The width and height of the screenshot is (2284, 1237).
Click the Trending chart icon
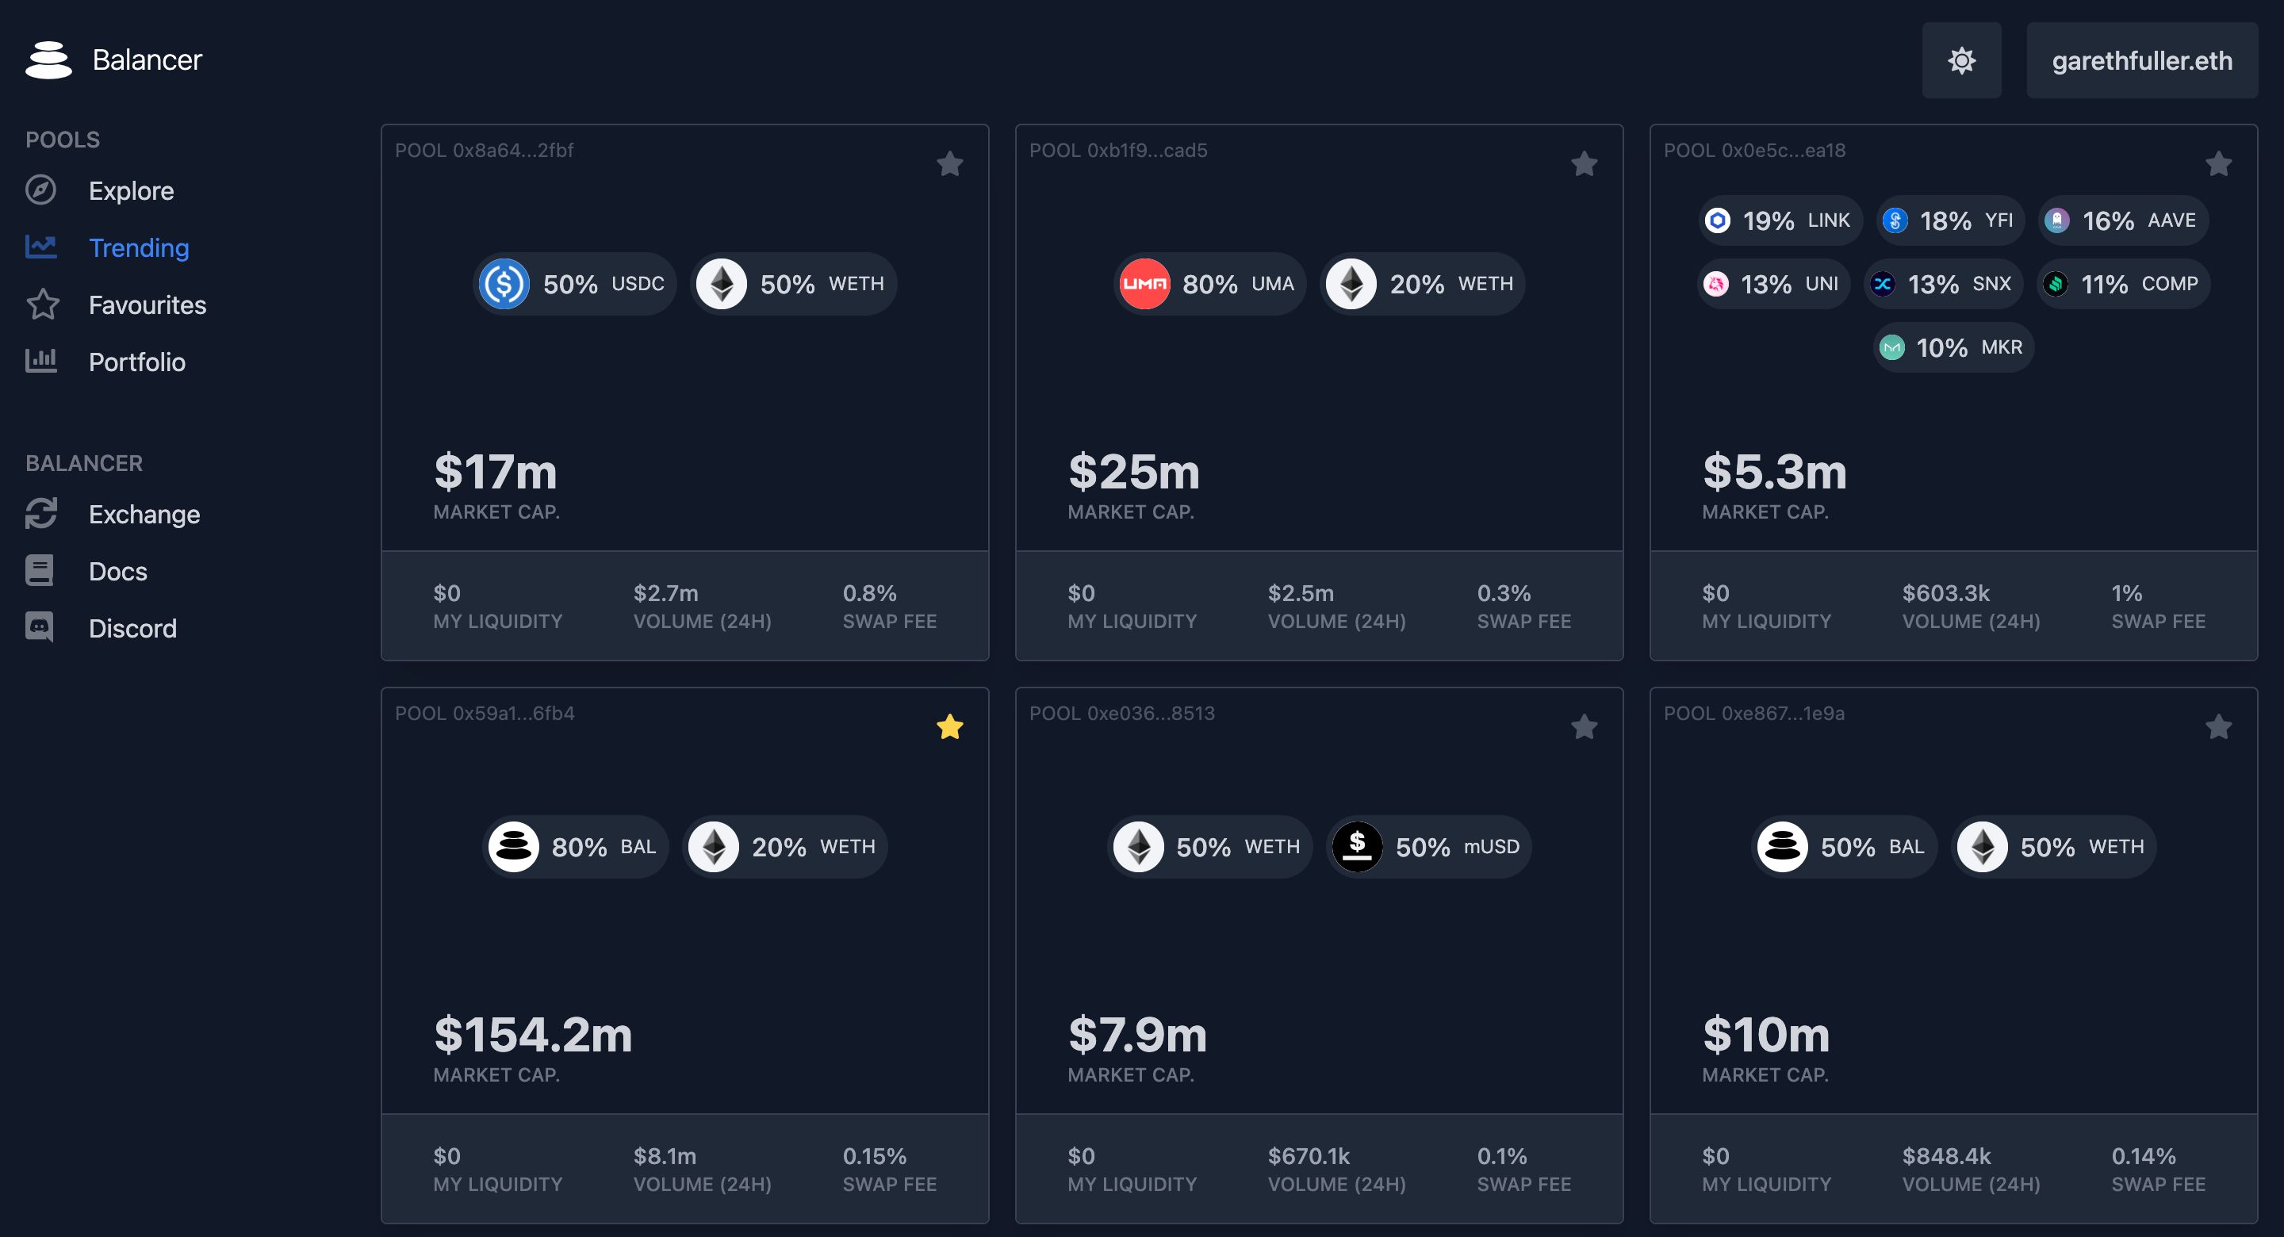pos(40,247)
